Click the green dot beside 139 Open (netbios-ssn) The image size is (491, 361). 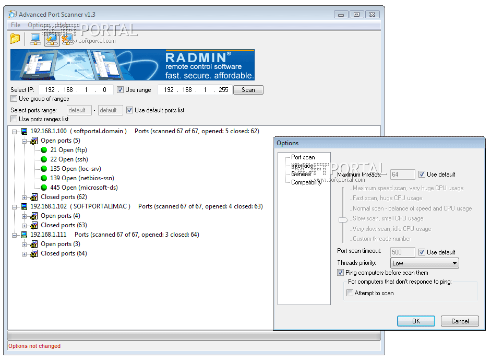pos(44,178)
